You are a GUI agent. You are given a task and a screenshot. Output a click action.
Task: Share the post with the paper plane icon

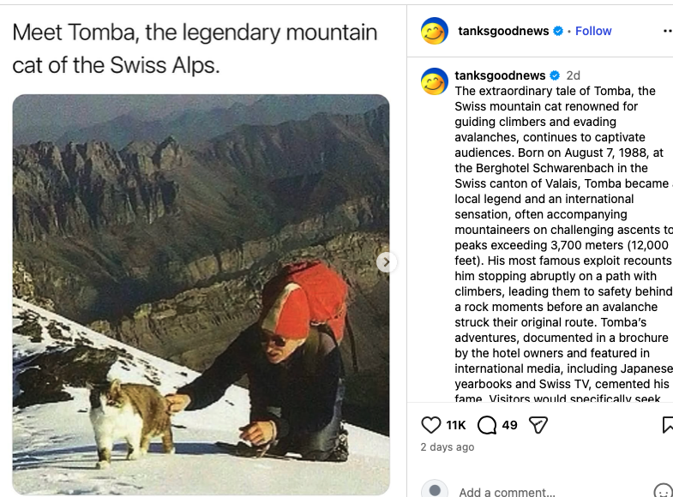(x=538, y=425)
